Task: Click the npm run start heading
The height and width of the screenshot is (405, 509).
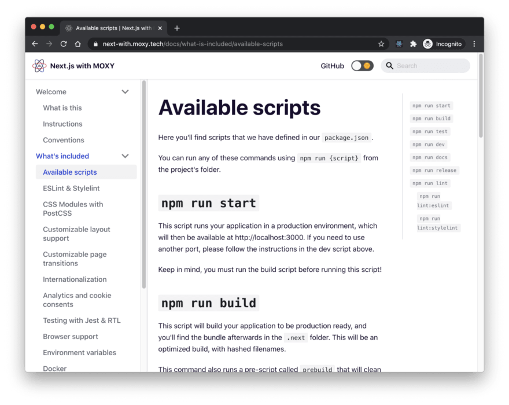Action: click(x=208, y=203)
